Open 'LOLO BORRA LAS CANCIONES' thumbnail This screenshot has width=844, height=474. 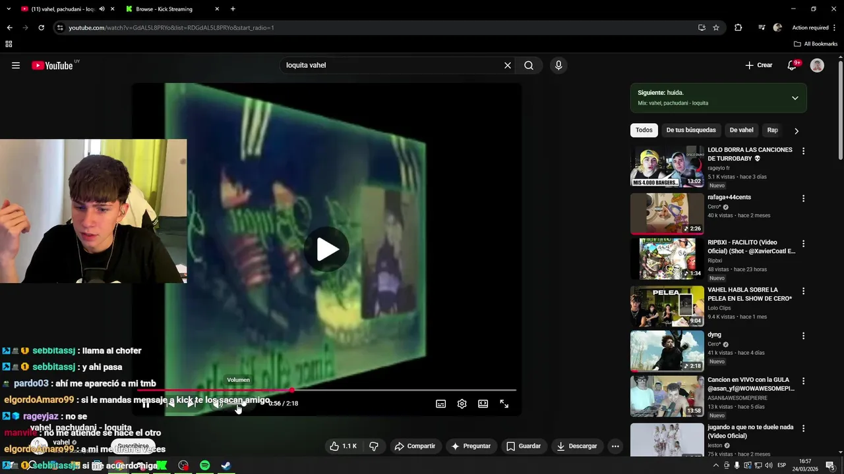click(667, 167)
